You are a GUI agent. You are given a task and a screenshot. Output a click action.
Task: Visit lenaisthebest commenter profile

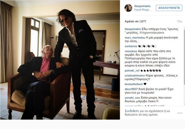coord(134,84)
